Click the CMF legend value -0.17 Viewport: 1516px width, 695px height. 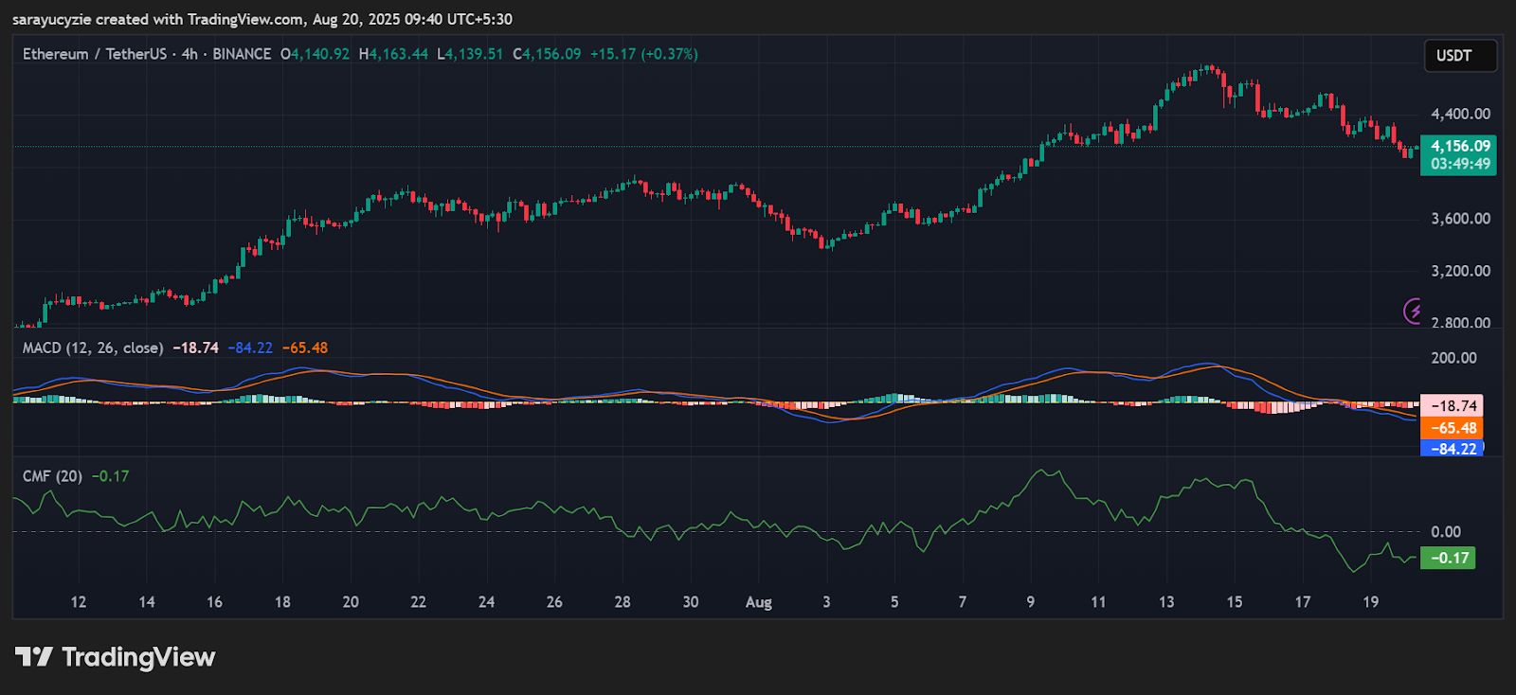110,476
